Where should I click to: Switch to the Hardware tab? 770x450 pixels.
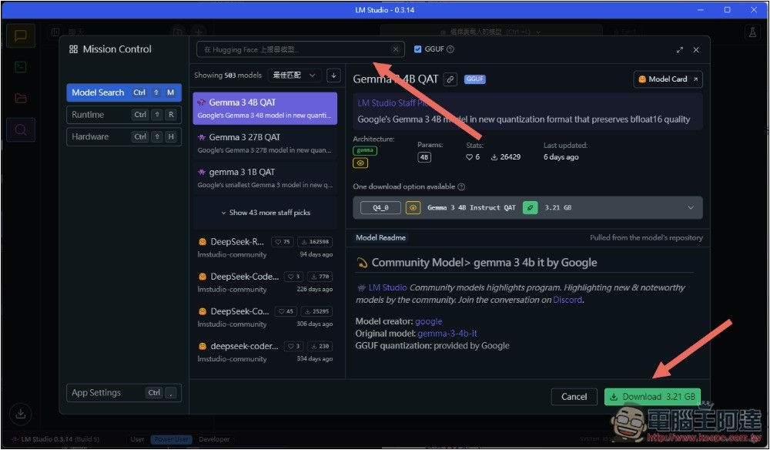(x=123, y=137)
